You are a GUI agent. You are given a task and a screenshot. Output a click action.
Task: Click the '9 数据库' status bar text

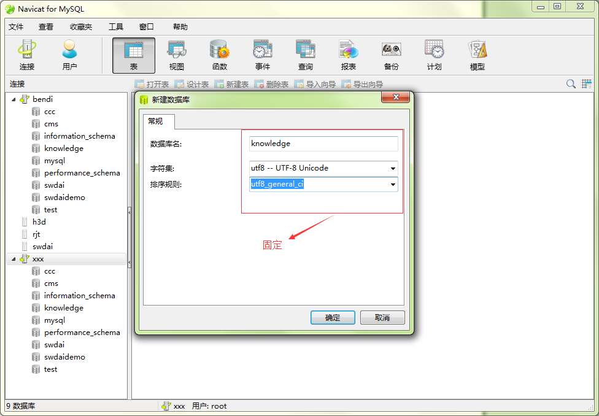click(x=21, y=406)
